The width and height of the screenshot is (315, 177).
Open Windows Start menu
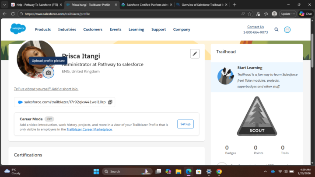coord(96,172)
